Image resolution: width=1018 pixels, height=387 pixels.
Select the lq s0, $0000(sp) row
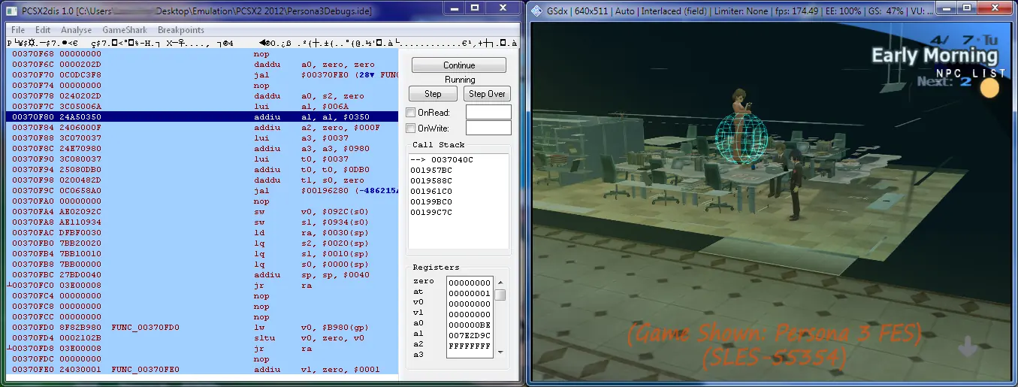click(202, 265)
